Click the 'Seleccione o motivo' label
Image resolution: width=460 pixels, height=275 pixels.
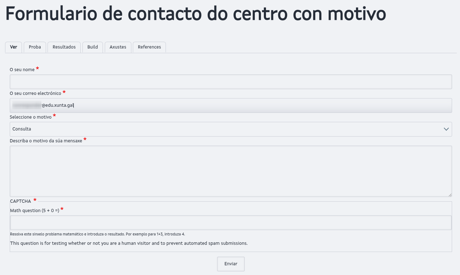[x=31, y=117]
